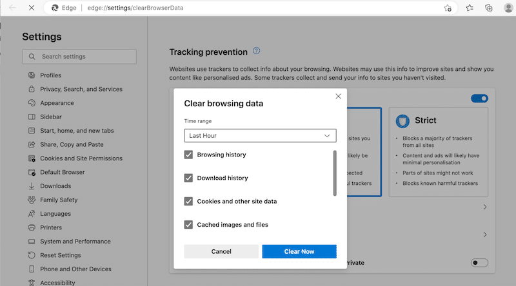Click the Share, Copy and Paste icon
This screenshot has width=516, height=286.
coord(32,144)
